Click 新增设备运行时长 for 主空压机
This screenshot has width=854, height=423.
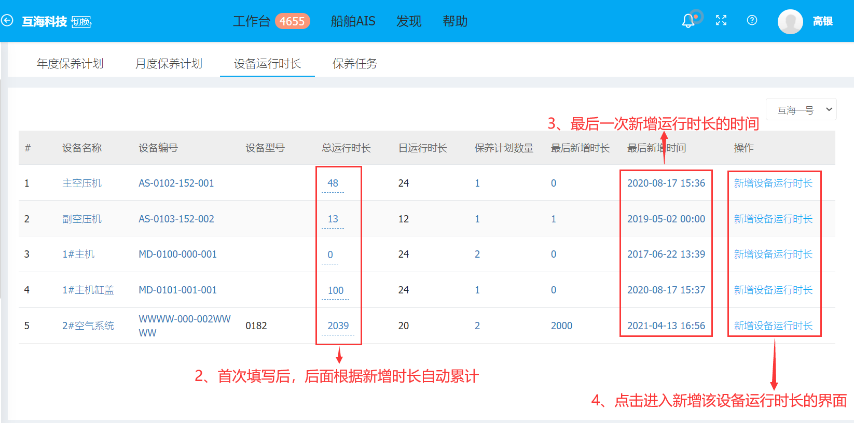(x=773, y=183)
